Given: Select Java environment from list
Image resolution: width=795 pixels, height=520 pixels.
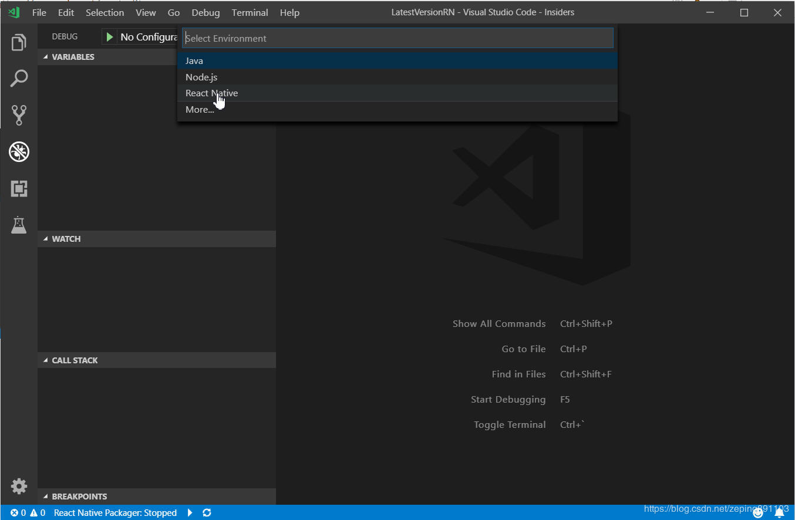Looking at the screenshot, I should (397, 60).
